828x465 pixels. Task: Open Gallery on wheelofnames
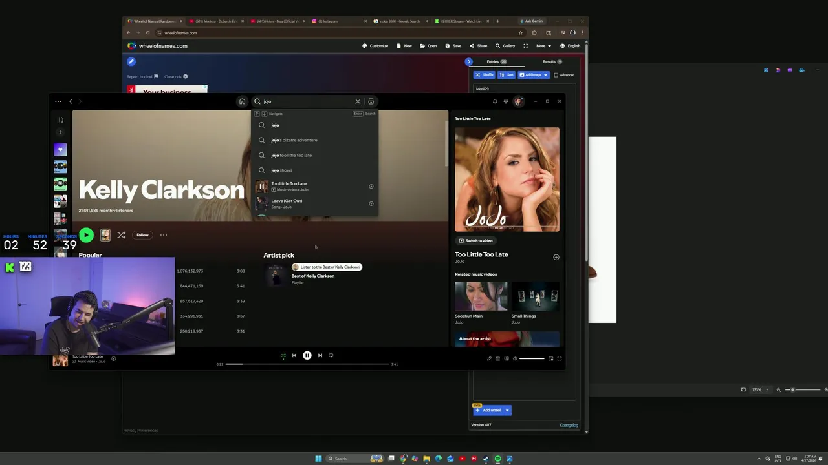tap(505, 46)
